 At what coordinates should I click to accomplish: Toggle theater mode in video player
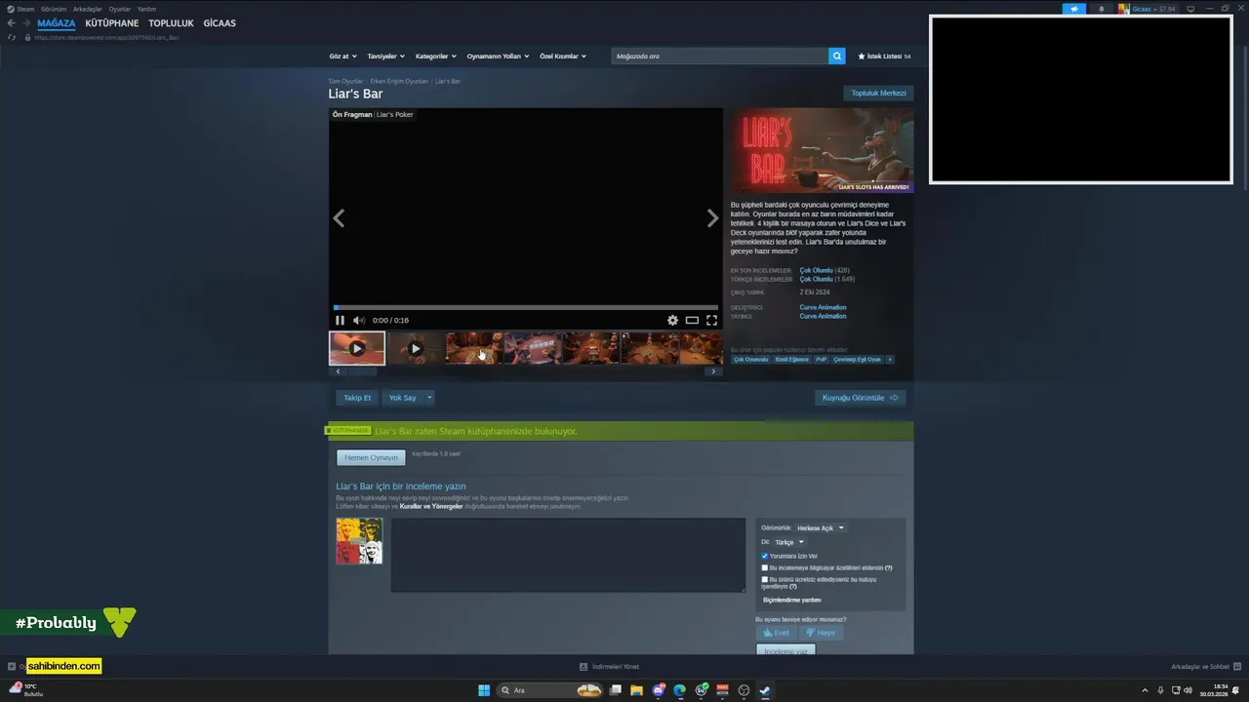(x=692, y=320)
